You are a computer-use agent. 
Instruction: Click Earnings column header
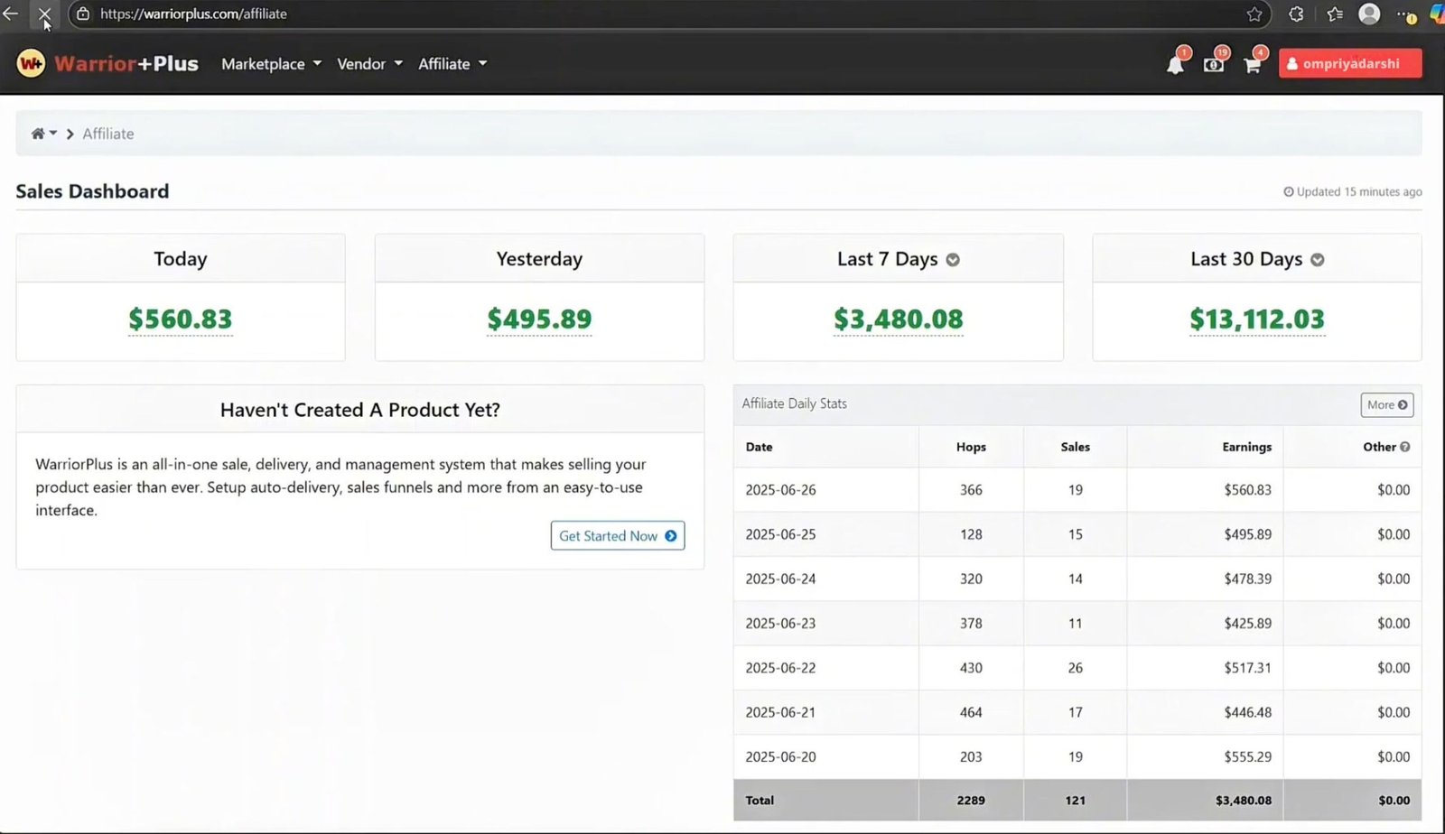pos(1246,447)
